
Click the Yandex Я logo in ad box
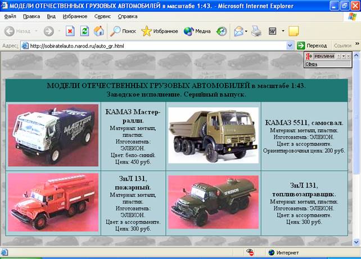(309, 56)
